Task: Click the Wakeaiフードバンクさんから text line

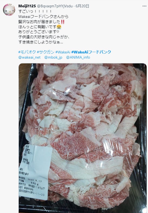Action: [43, 17]
